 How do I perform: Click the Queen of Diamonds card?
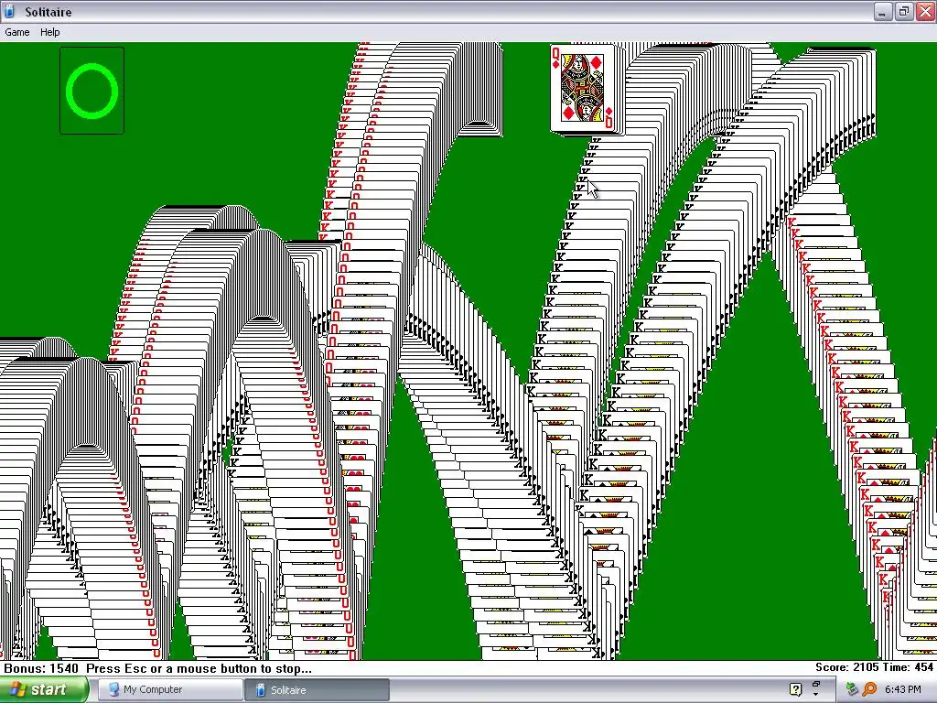(583, 90)
